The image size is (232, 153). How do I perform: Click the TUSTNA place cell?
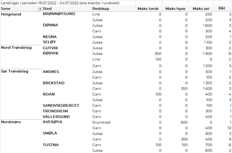pos(50,145)
